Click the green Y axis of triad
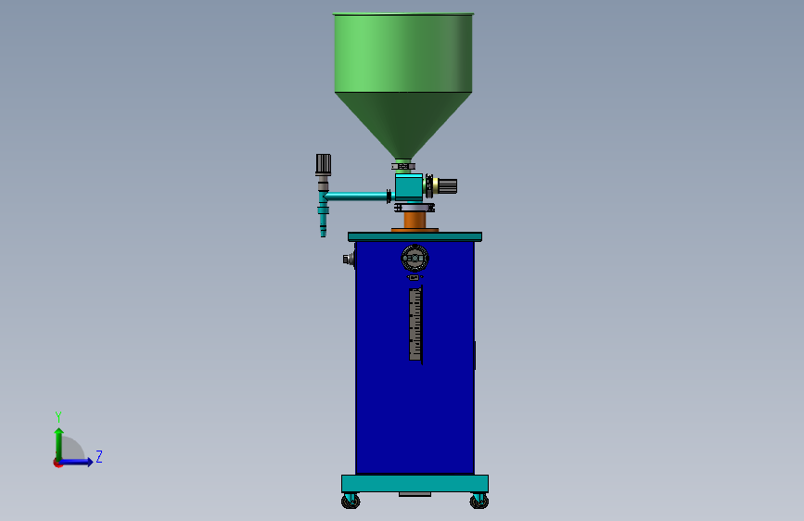Image resolution: width=804 pixels, height=521 pixels. pos(59,445)
